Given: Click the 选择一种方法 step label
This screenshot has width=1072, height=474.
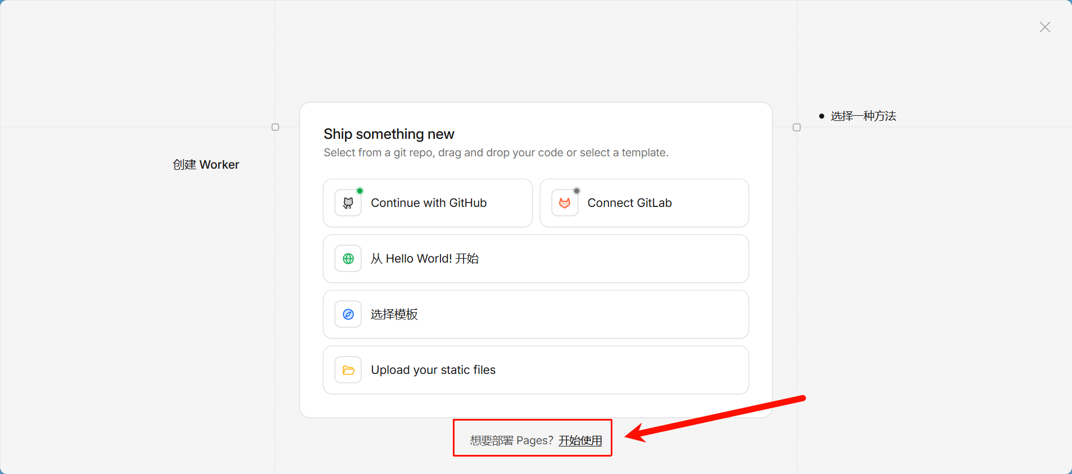Looking at the screenshot, I should [x=864, y=116].
